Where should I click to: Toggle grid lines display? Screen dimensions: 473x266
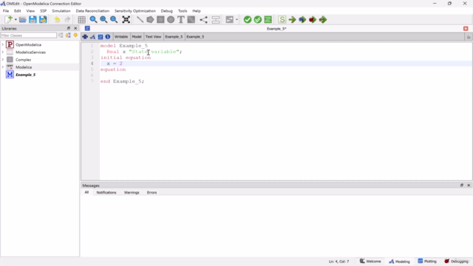pos(81,20)
